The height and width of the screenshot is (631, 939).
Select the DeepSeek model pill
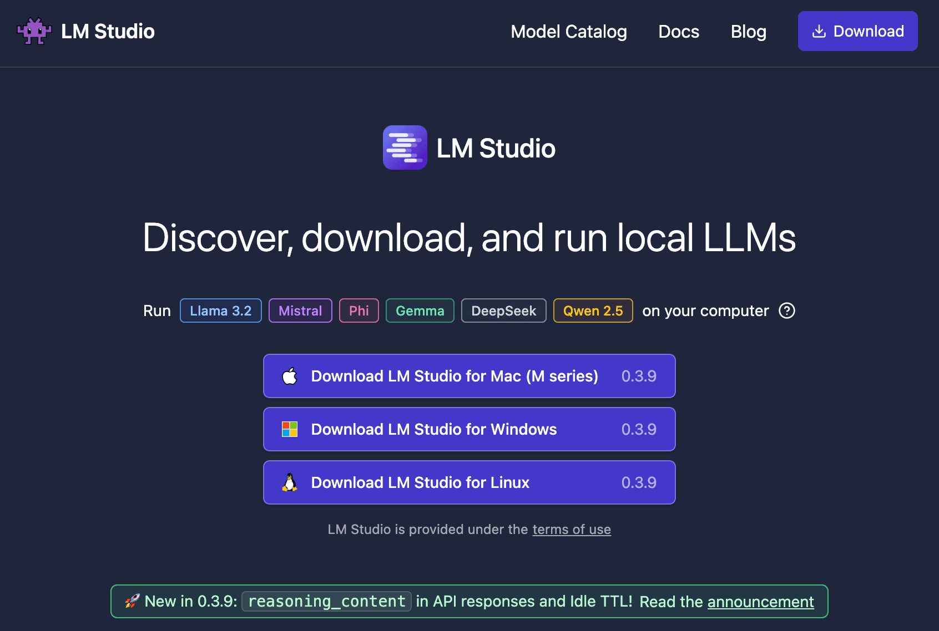[x=503, y=311]
